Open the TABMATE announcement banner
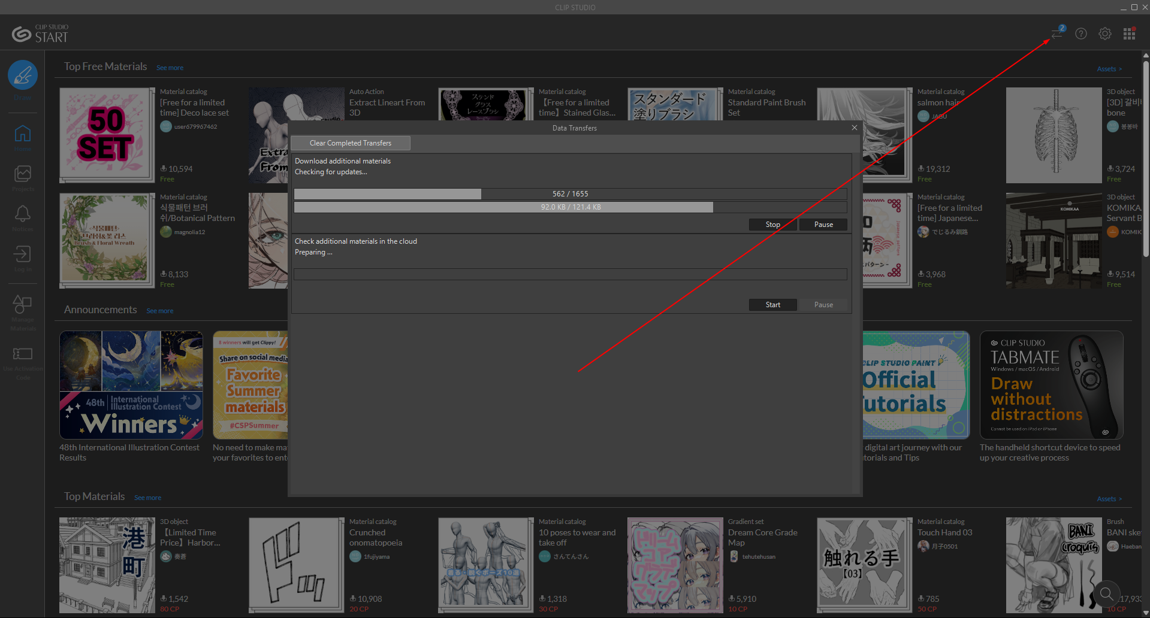 coord(1052,385)
